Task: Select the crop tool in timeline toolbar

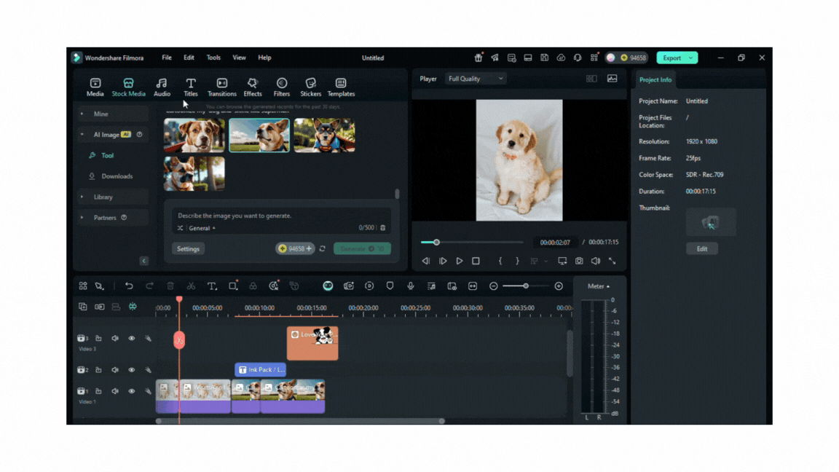Action: point(233,286)
